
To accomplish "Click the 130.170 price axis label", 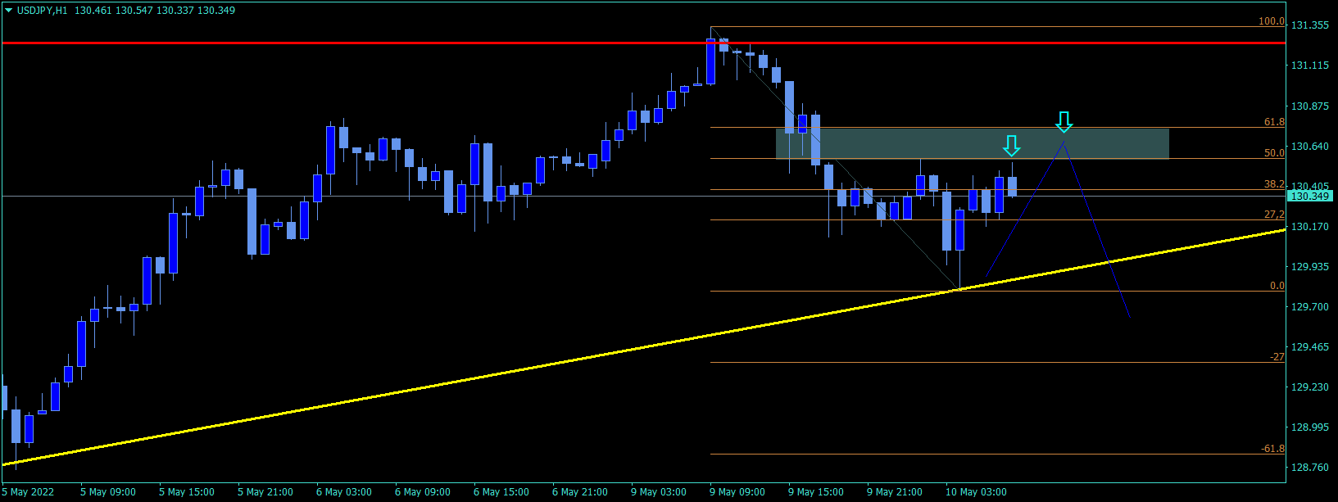I will [1310, 227].
